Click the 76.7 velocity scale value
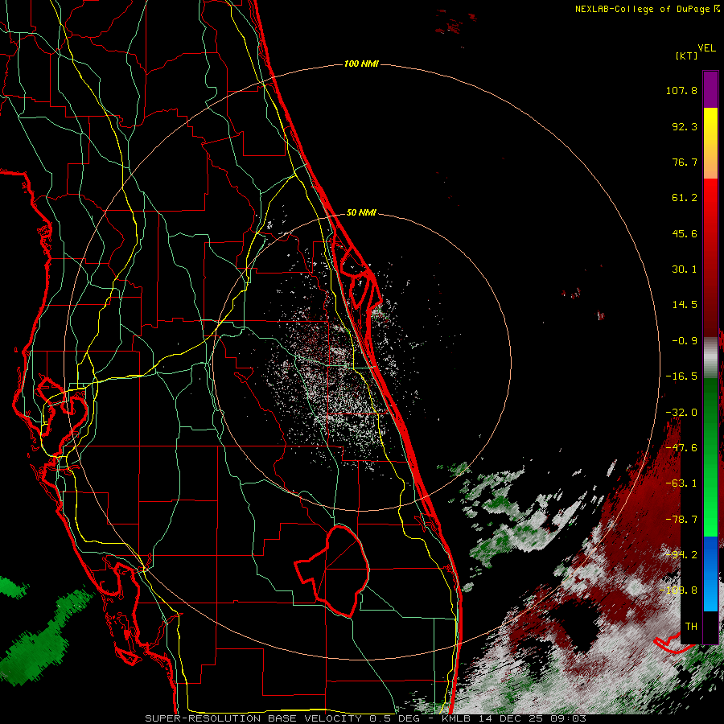This screenshot has width=724, height=724. coord(685,162)
